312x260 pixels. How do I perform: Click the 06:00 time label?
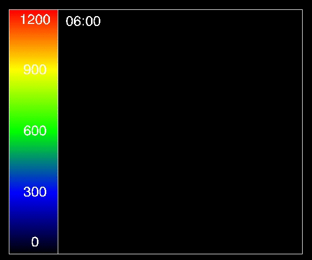(83, 21)
